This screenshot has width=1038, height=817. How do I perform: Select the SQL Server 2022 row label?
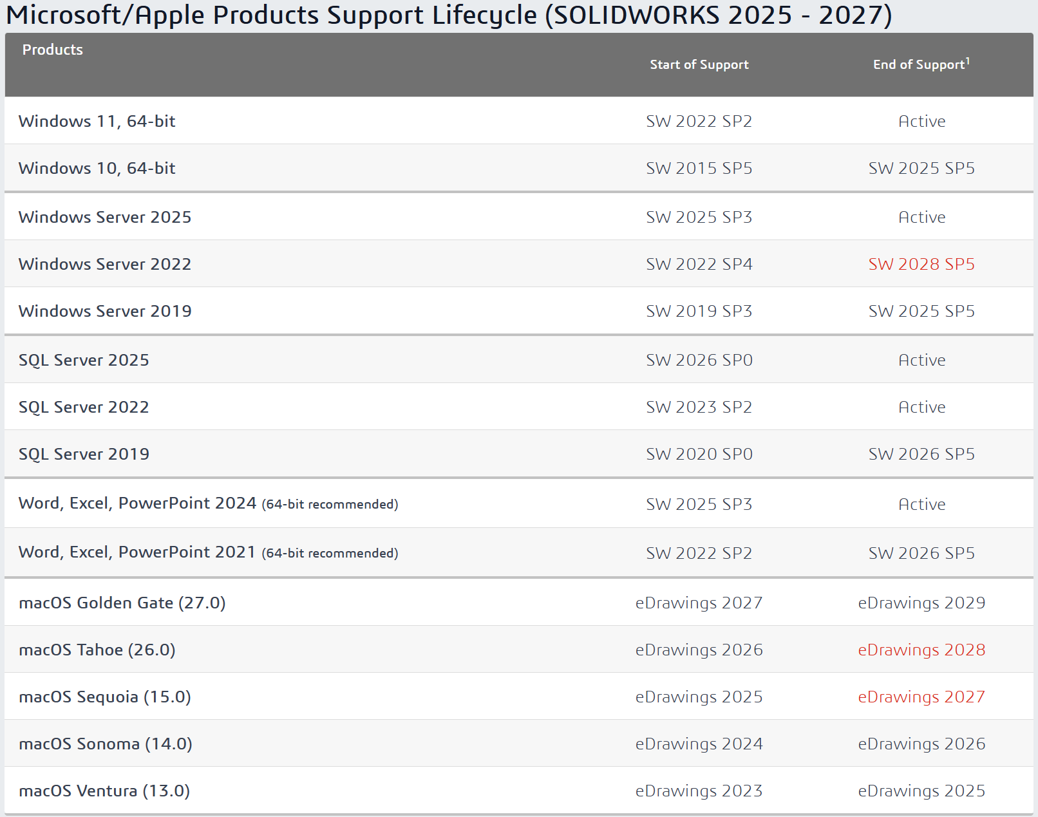pos(84,407)
